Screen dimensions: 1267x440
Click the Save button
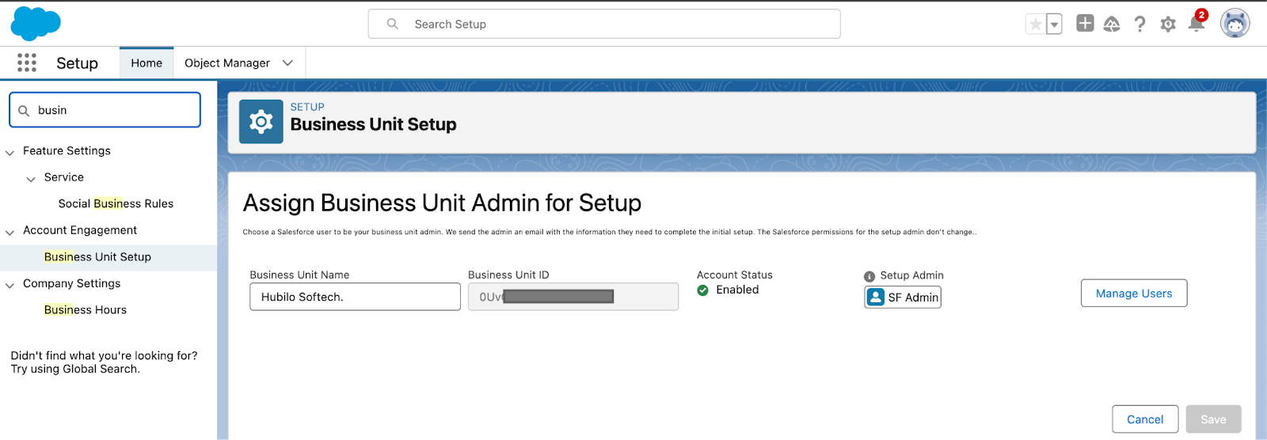coord(1213,419)
